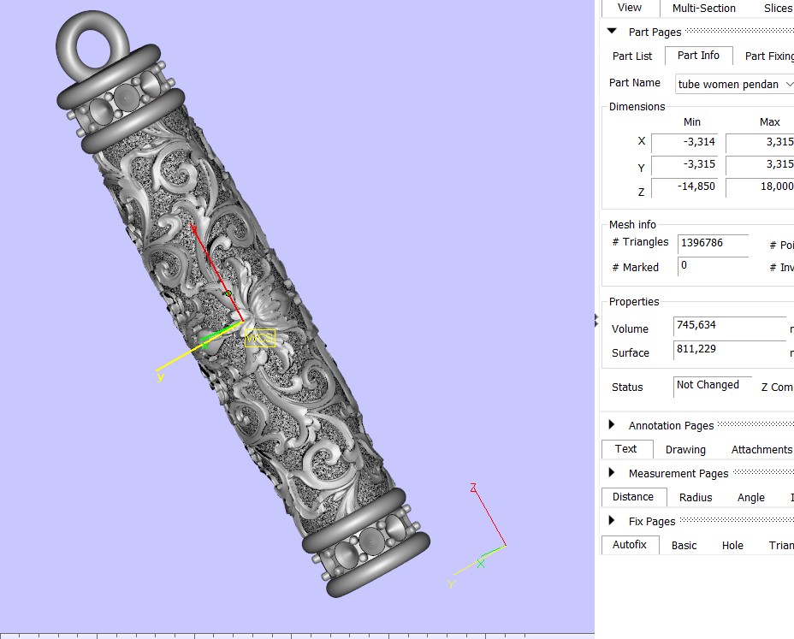Select the Drawing annotation tab
The height and width of the screenshot is (639, 794).
point(685,450)
